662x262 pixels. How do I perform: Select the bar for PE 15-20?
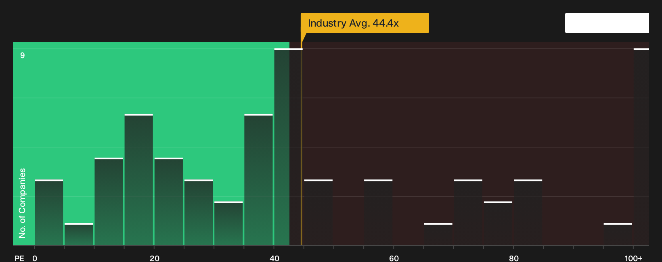click(x=139, y=180)
